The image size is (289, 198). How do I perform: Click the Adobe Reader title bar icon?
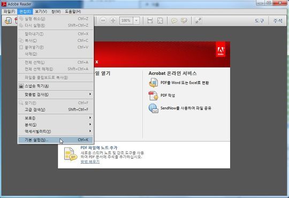[x=4, y=4]
